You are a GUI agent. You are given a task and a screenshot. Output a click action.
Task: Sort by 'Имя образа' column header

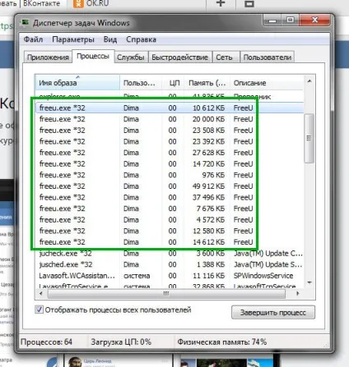(x=77, y=83)
